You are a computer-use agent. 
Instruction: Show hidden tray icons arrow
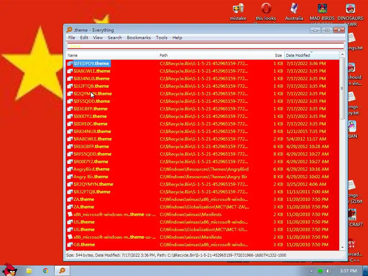coord(311,271)
